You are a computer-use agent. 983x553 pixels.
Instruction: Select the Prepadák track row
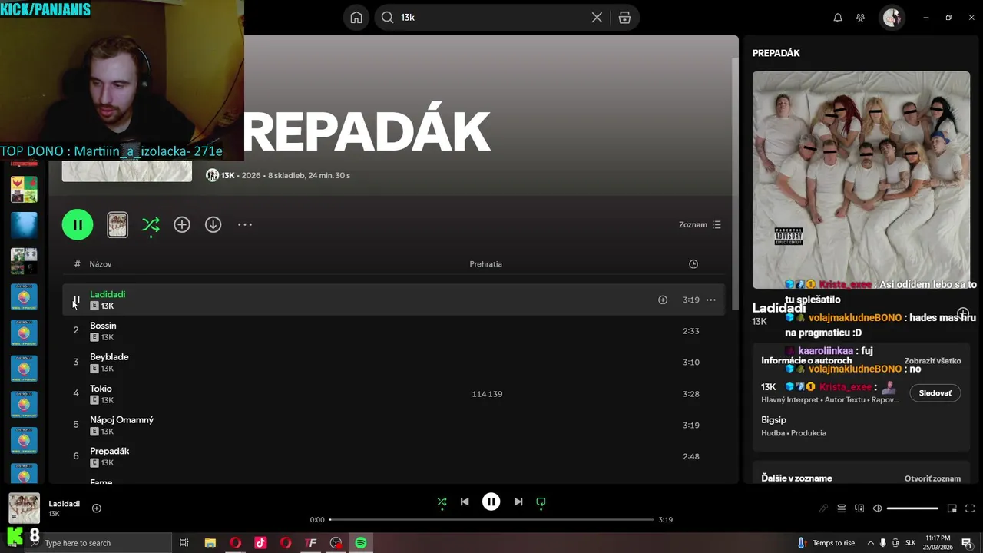(x=393, y=456)
